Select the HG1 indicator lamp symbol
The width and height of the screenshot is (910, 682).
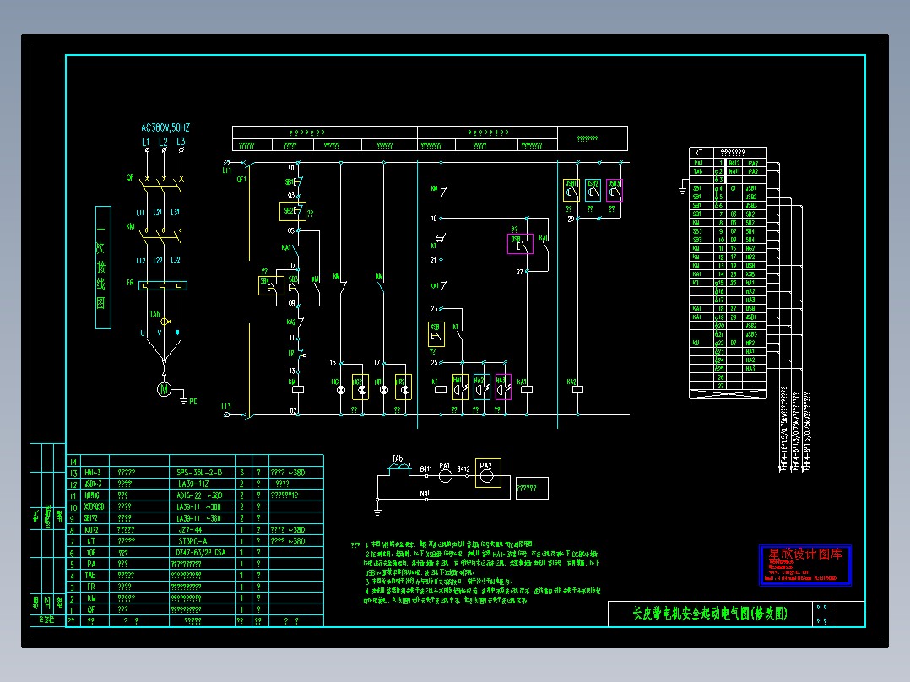[x=341, y=390]
